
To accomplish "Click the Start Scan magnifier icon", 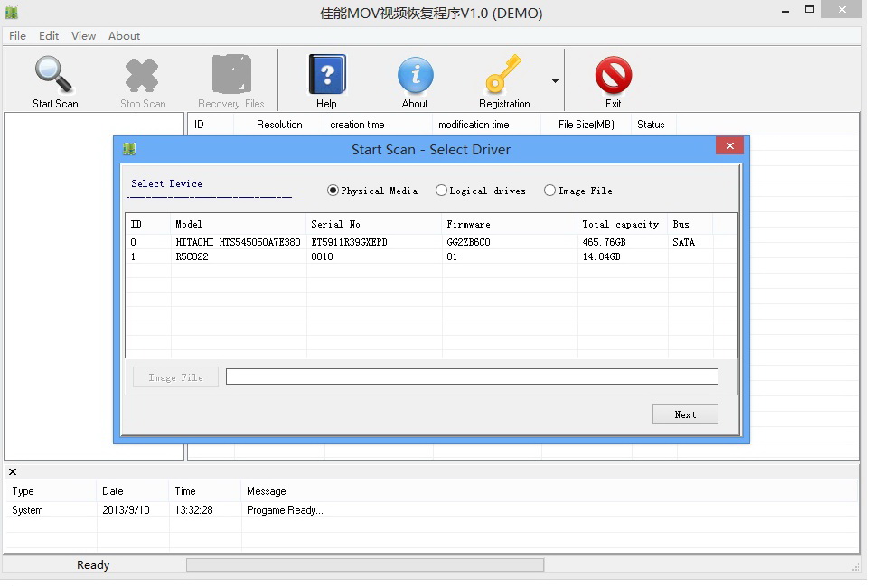I will 54,75.
